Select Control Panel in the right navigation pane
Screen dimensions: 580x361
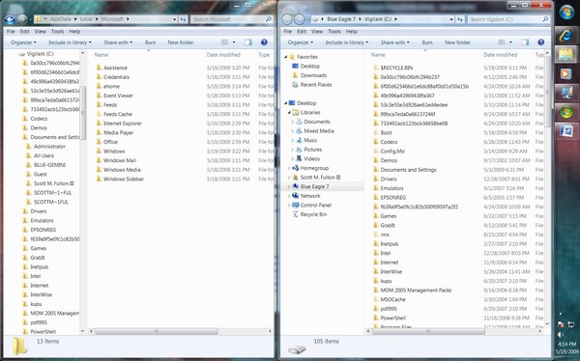click(315, 205)
